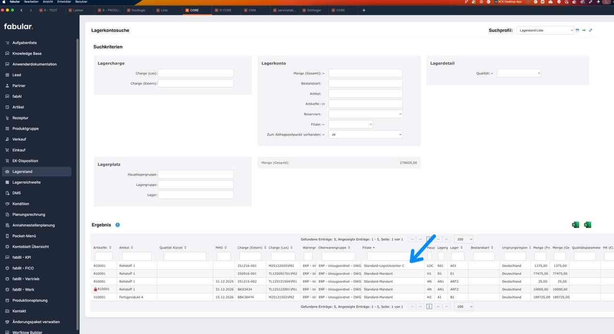Click the rightmost Excel export icon
614x334 pixels.
tap(587, 225)
